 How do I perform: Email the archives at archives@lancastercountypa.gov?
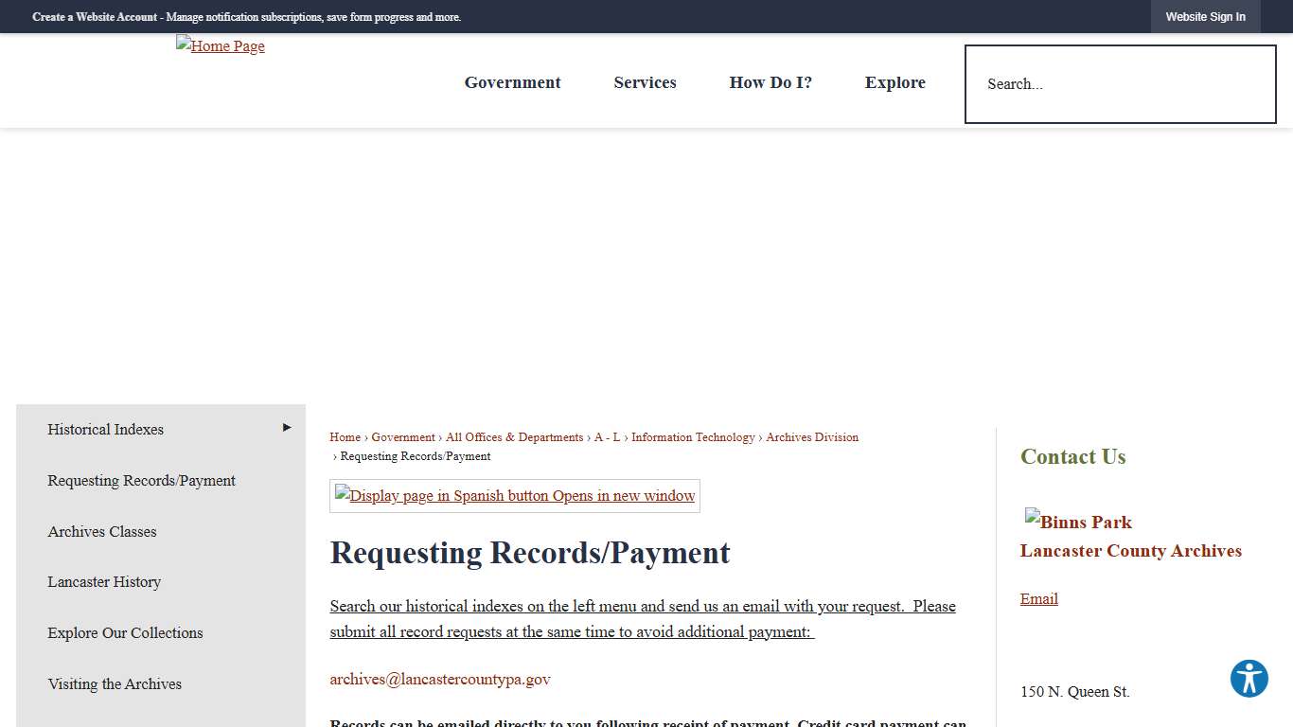(x=439, y=679)
